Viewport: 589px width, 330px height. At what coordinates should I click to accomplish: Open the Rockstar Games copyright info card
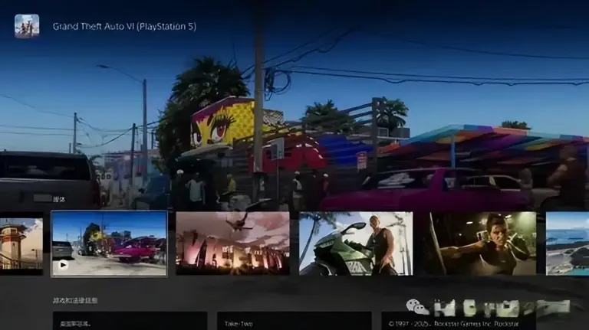[x=459, y=321]
